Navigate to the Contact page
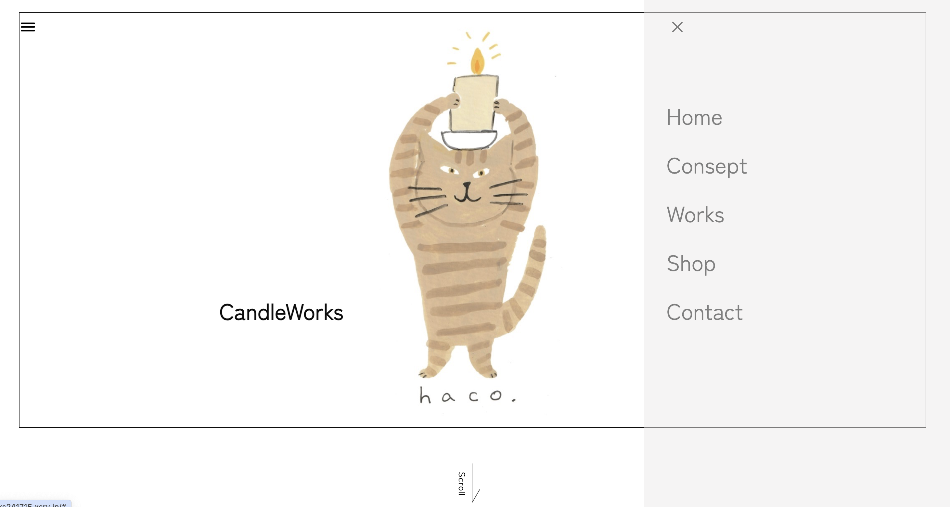 coord(704,313)
